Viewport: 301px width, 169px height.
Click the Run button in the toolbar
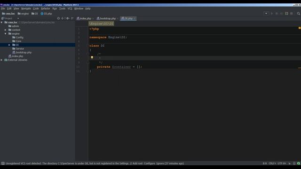[272, 14]
